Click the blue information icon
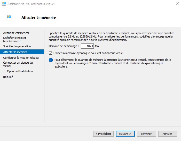This screenshot has width=181, height=141. point(51,60)
